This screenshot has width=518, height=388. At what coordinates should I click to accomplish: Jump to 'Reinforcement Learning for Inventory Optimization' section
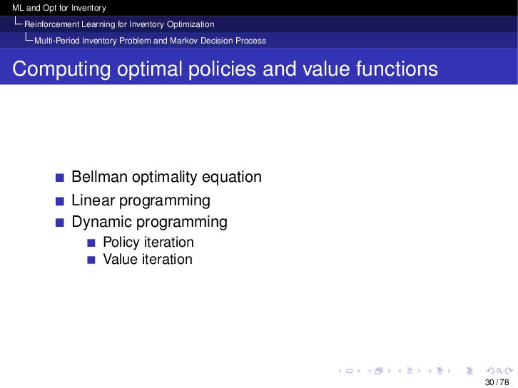(119, 24)
